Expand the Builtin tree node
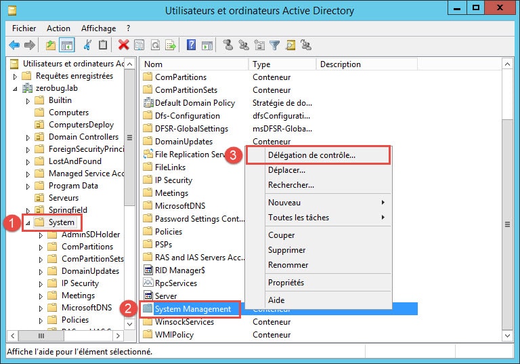The image size is (520, 364). click(28, 101)
